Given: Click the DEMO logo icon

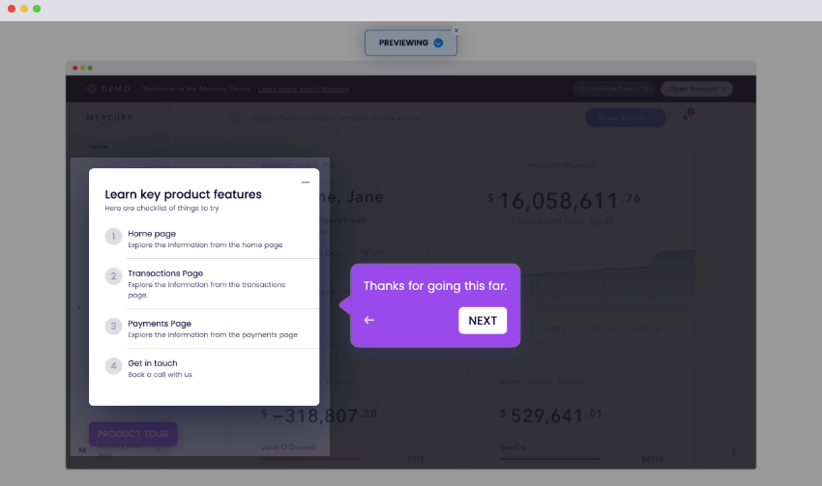Looking at the screenshot, I should (x=92, y=89).
